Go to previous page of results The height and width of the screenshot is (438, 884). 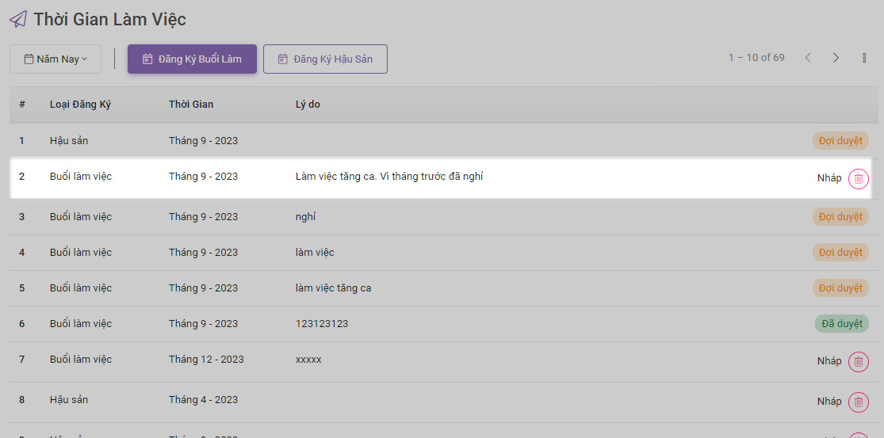808,58
